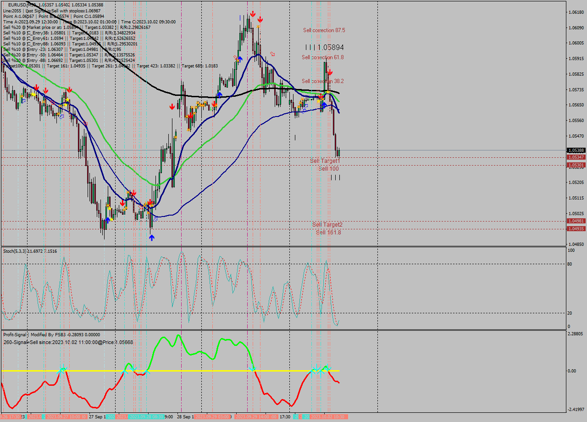Click the yellow star signal marker near Point C
Image resolution: width=587 pixels, height=422 pixels.
(x=328, y=92)
